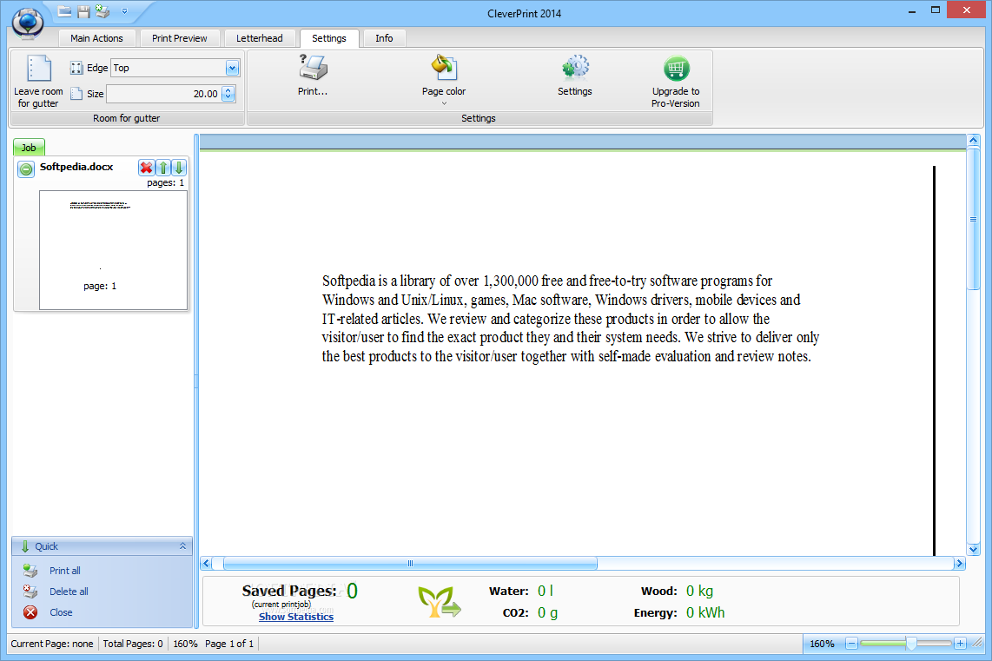Delete Softpedia.docx job with red X

click(x=146, y=168)
